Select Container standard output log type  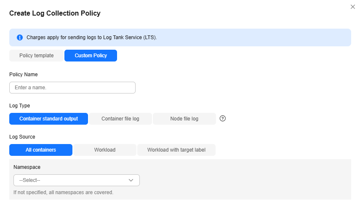point(49,119)
